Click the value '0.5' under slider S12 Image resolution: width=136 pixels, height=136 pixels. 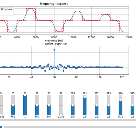click(96, 117)
